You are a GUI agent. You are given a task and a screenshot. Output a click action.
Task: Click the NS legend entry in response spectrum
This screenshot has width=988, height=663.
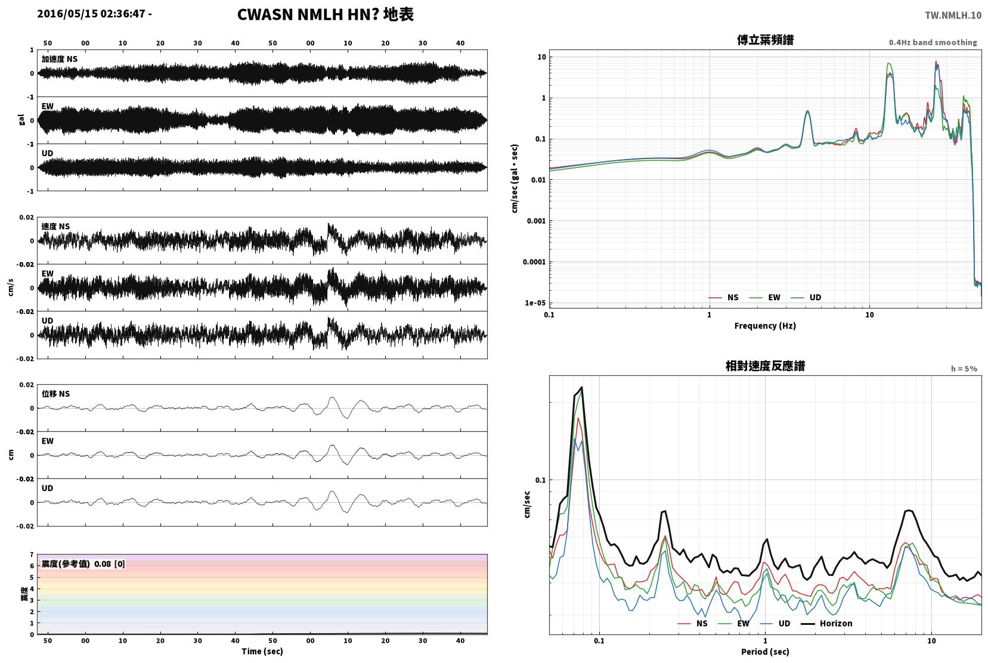click(693, 623)
